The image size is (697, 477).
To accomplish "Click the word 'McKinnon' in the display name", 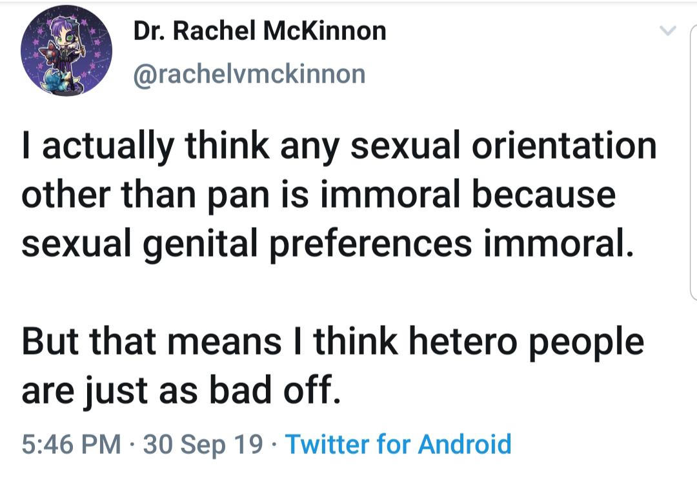I will [x=325, y=31].
